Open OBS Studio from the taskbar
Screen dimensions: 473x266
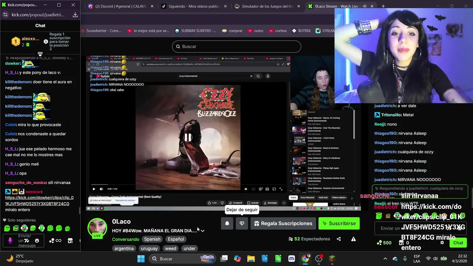319,259
